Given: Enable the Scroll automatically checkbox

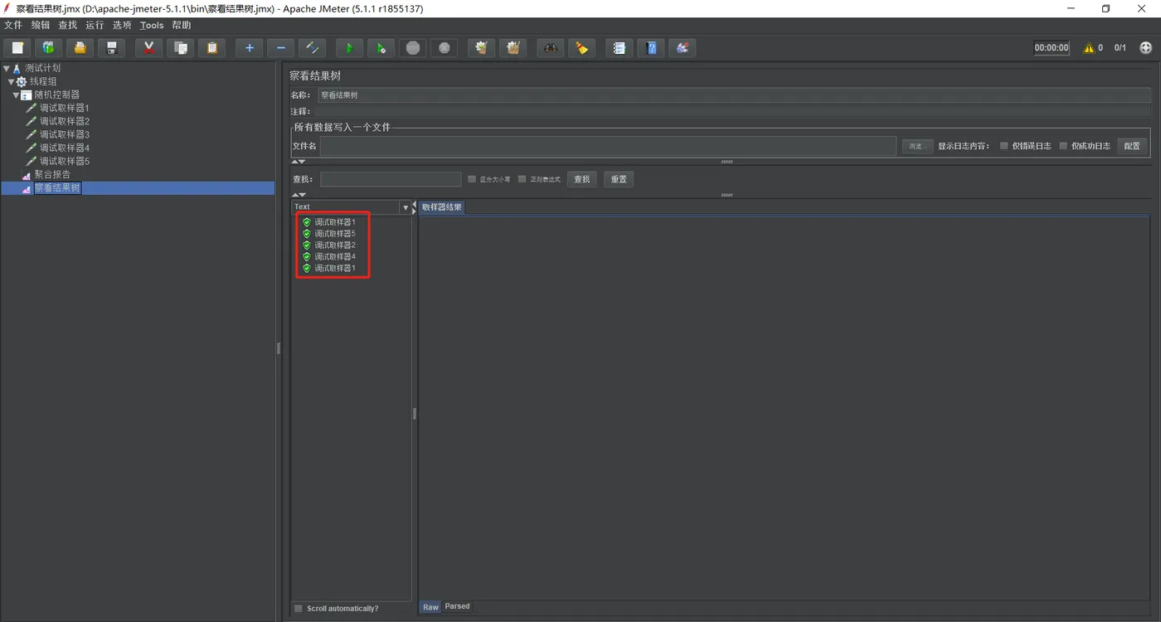Looking at the screenshot, I should click(299, 609).
